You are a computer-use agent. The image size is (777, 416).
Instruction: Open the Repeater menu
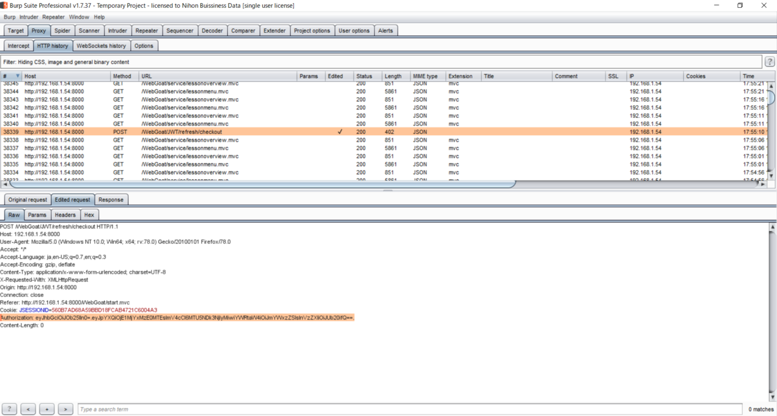[54, 17]
